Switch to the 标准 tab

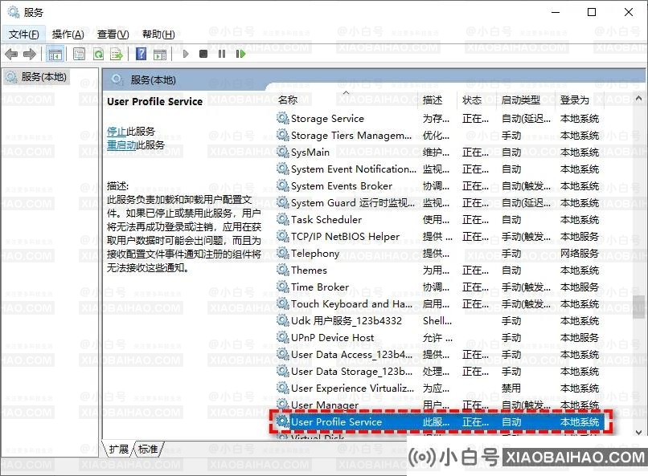pos(148,449)
